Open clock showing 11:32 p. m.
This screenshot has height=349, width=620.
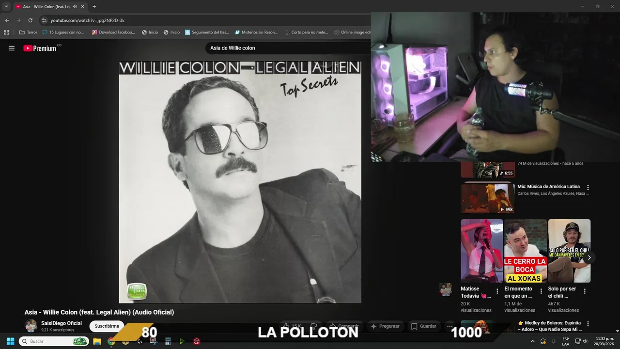click(604, 341)
